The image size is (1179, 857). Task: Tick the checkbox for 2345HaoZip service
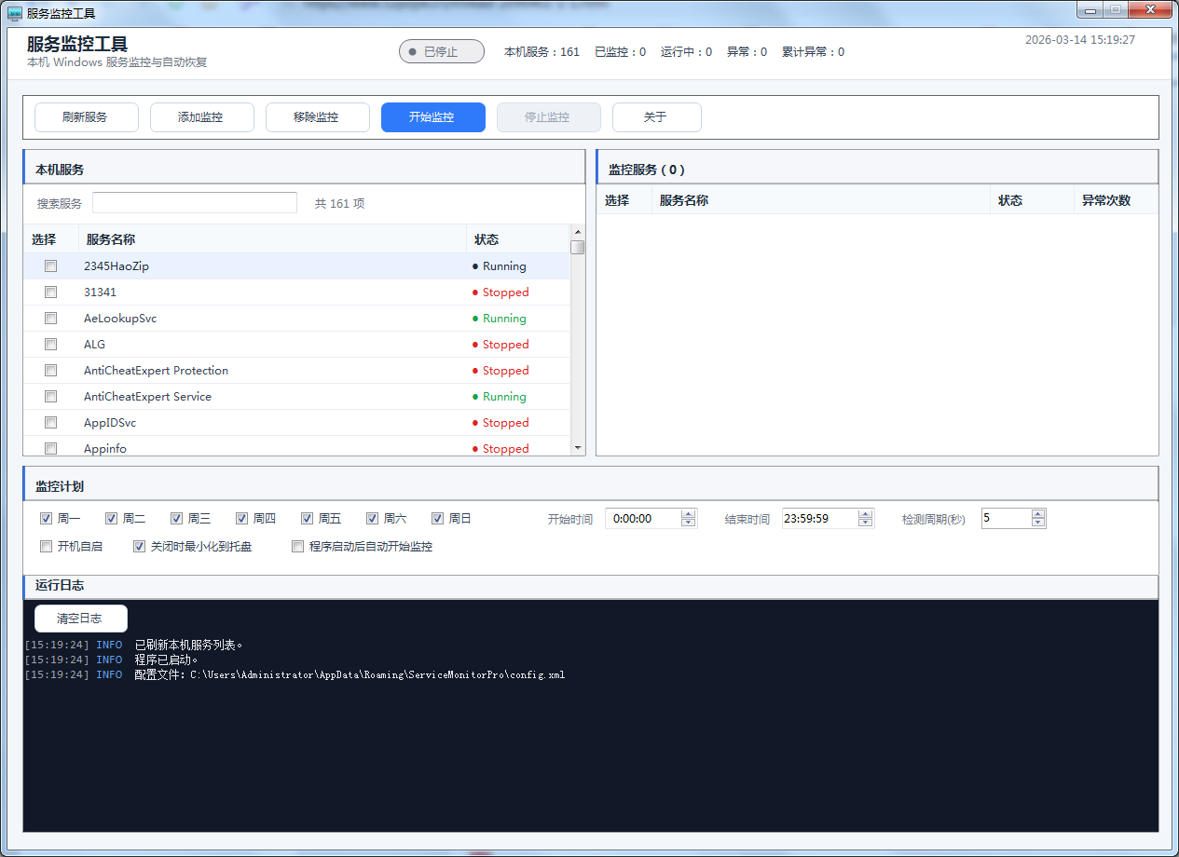point(51,266)
